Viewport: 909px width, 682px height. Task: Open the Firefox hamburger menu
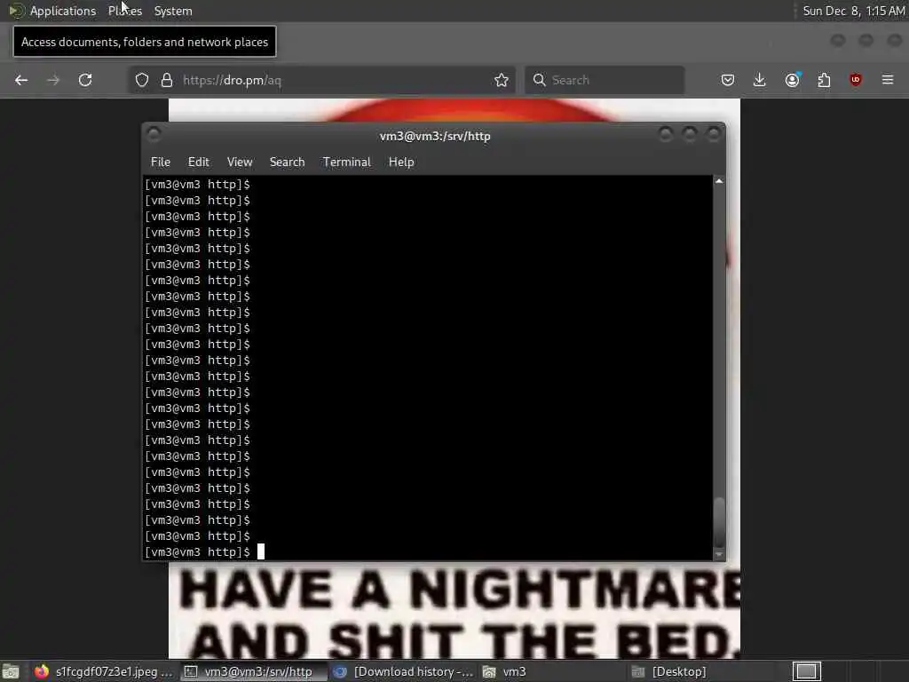[x=888, y=79]
